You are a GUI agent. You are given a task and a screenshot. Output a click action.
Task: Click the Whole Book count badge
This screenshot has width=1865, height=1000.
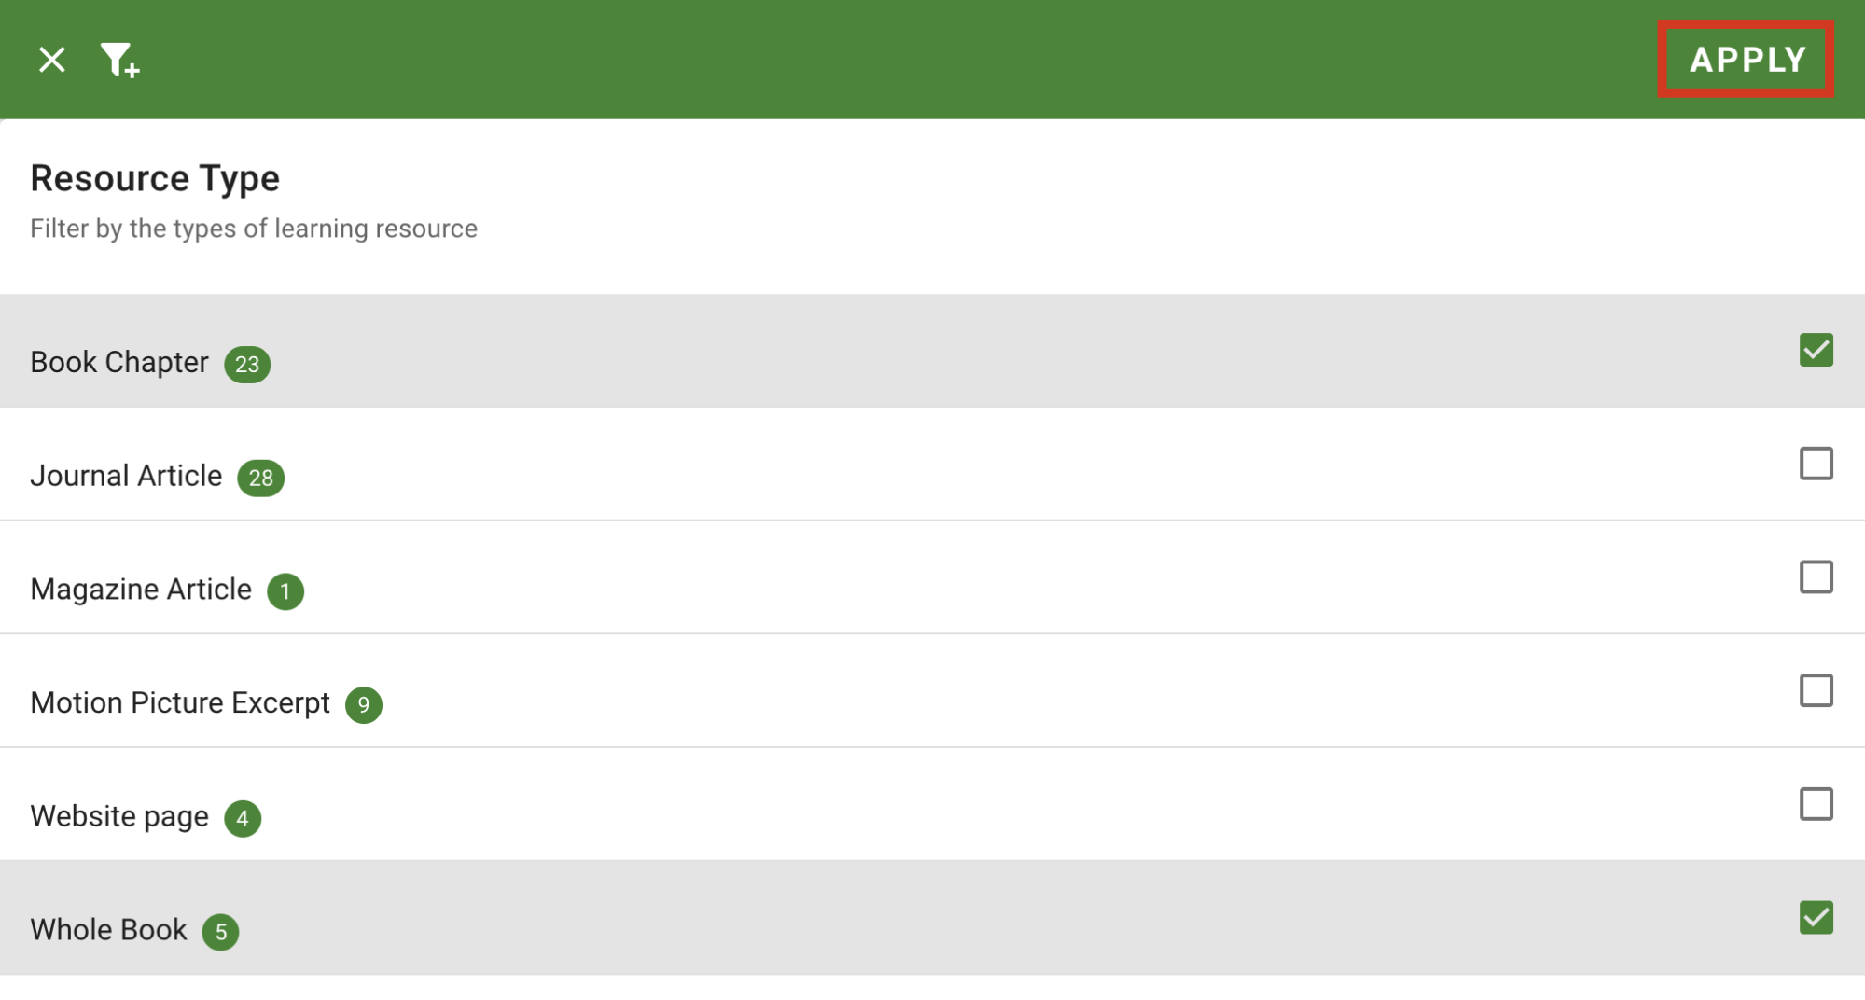221,932
